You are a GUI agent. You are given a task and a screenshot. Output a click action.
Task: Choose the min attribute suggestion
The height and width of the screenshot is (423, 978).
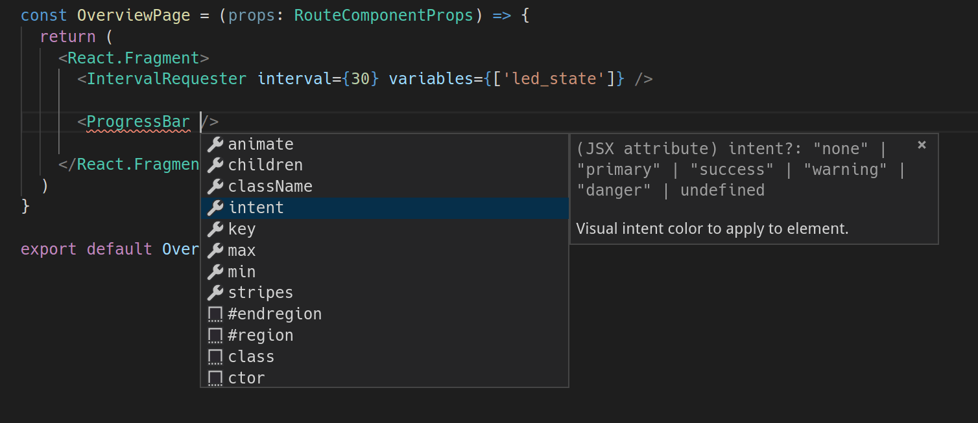242,272
